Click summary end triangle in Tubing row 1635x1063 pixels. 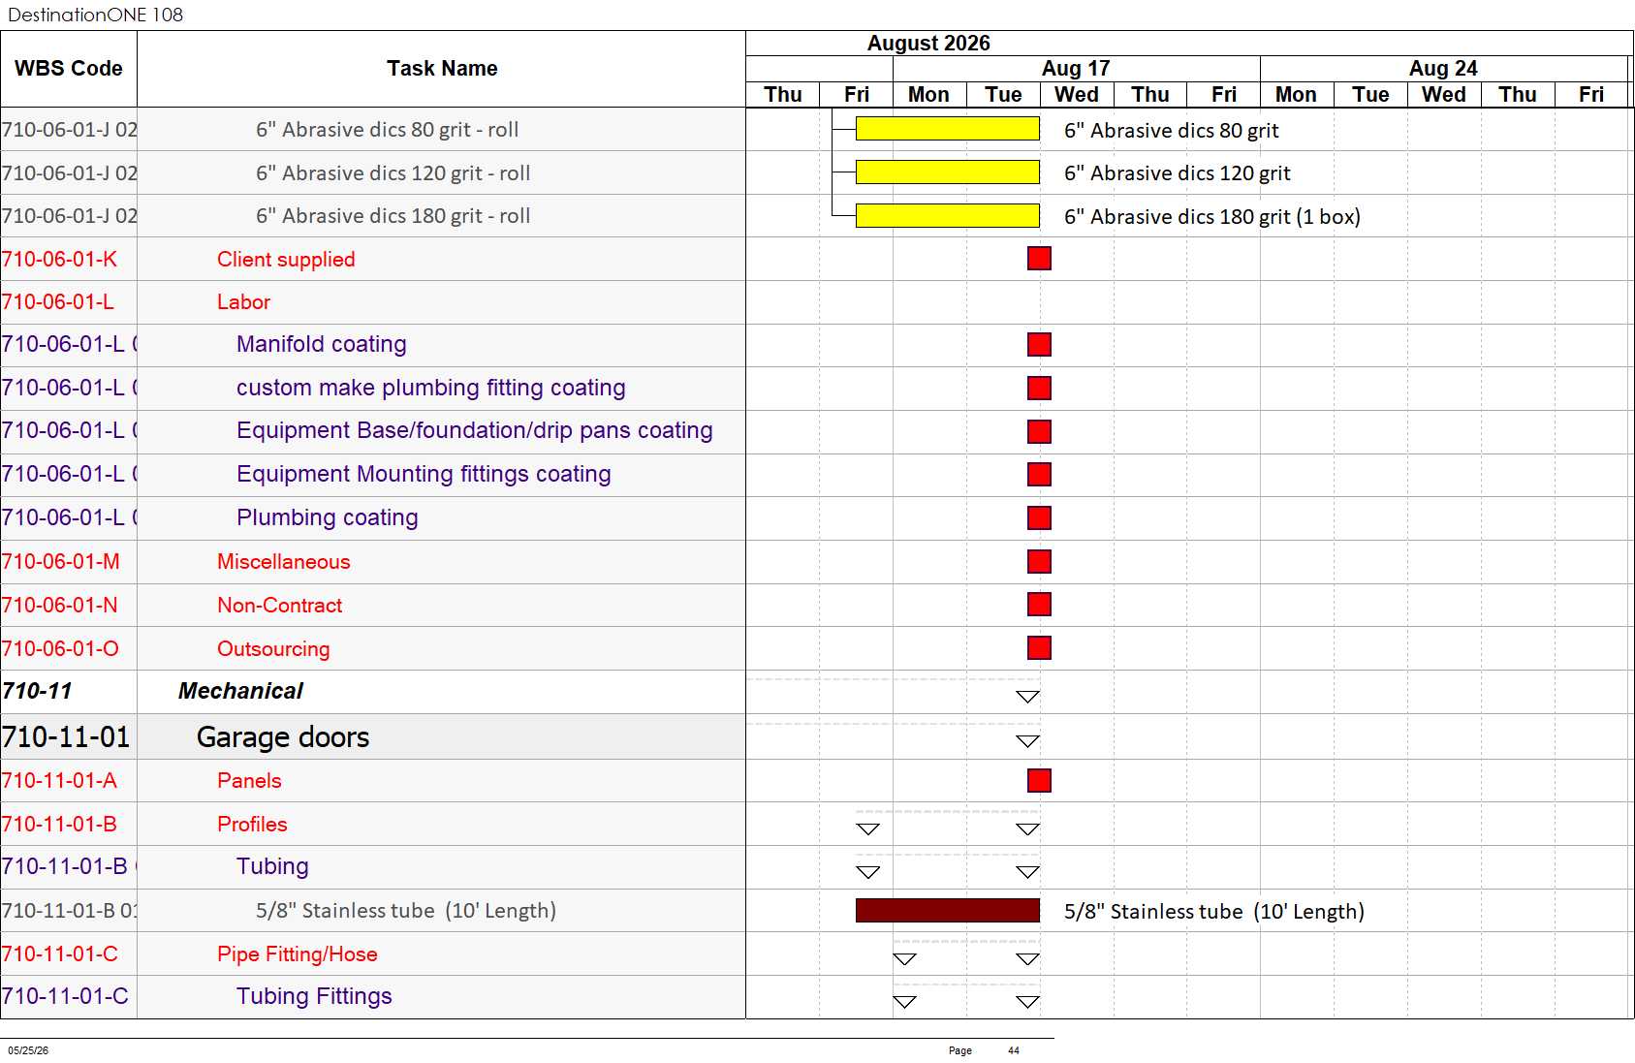(x=1027, y=872)
